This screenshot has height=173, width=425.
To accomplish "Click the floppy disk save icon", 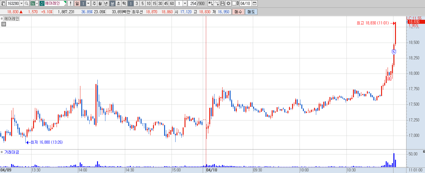I will pos(223,4).
